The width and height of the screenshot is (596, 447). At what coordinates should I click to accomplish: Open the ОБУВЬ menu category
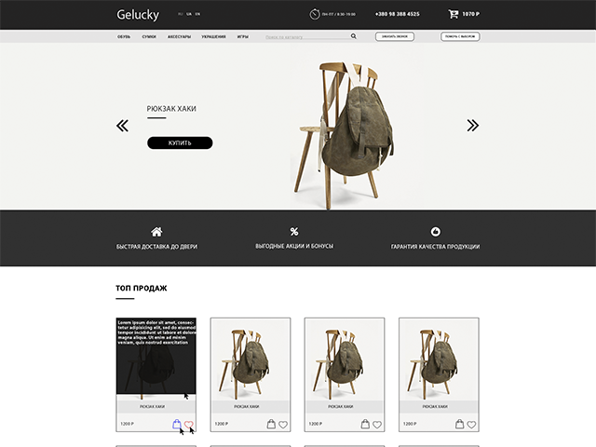124,37
